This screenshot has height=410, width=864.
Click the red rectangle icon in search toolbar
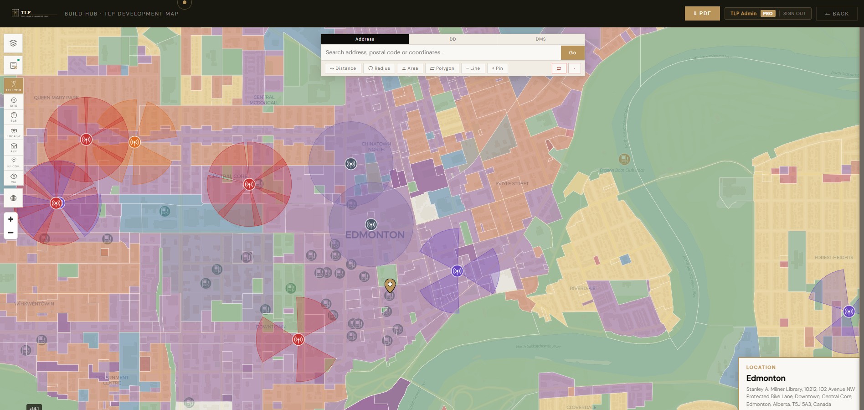click(559, 68)
